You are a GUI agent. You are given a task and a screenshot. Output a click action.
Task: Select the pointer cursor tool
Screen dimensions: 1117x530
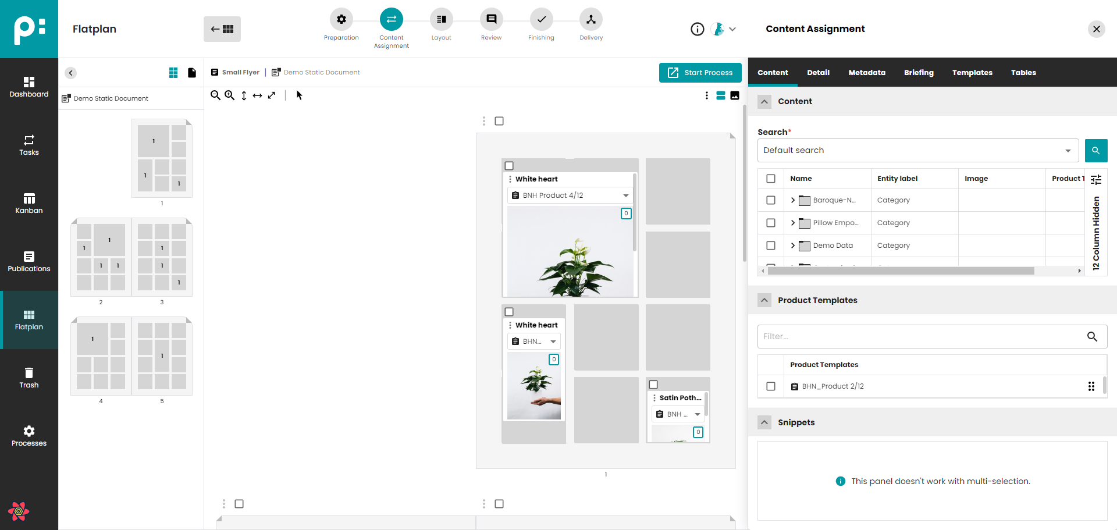[299, 95]
